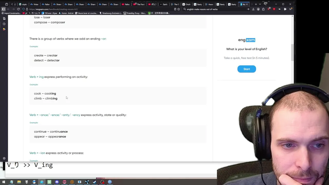
Task: Click 'cook – cooking' example text
Action: pos(45,94)
